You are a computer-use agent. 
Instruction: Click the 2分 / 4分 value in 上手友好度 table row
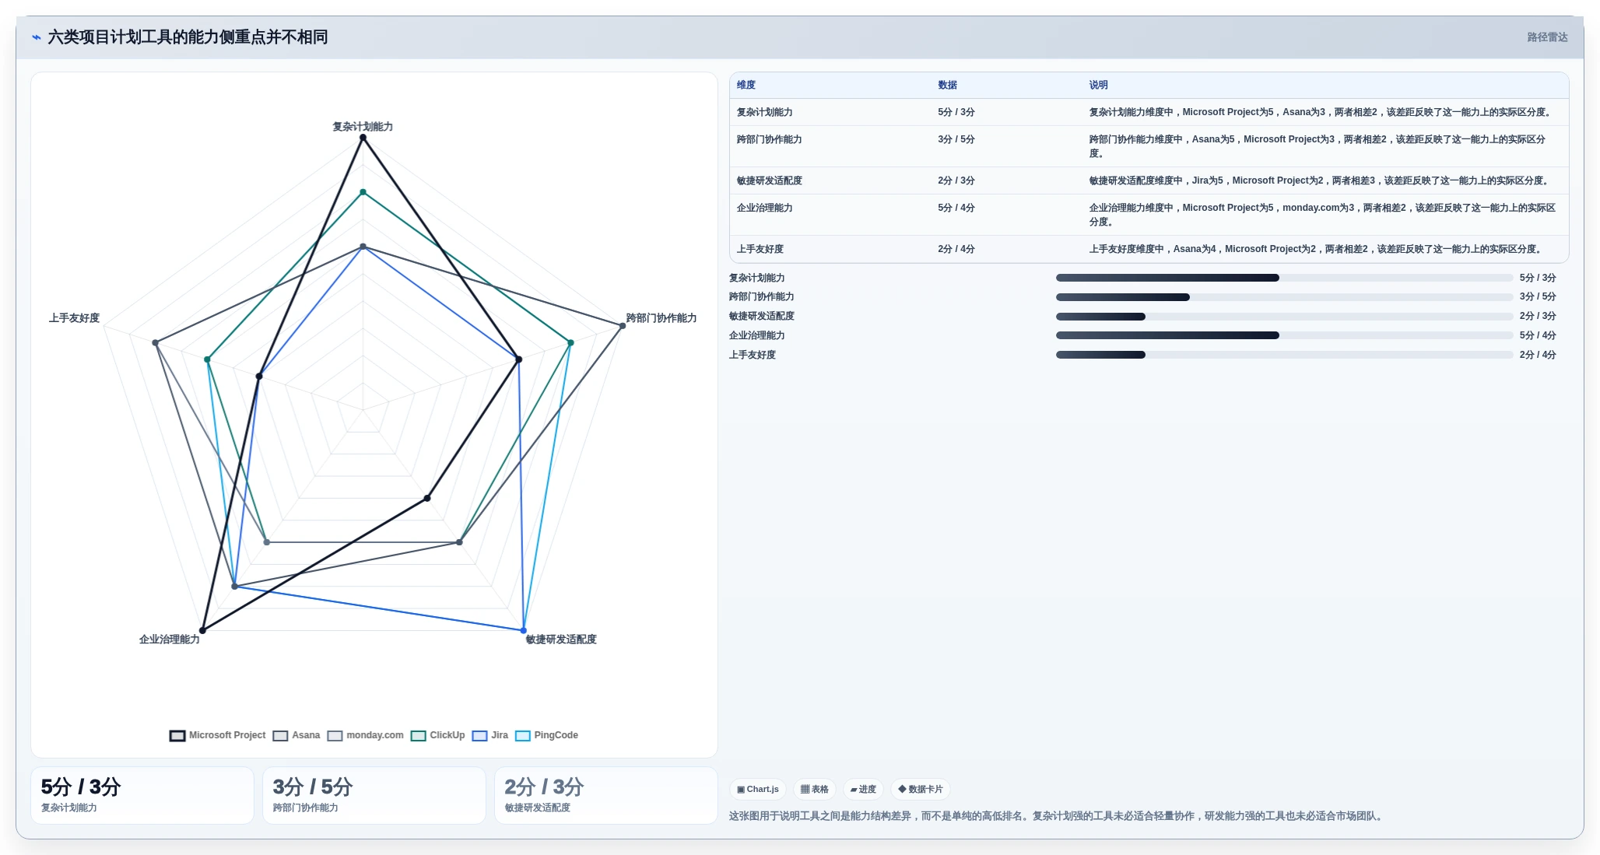(956, 249)
